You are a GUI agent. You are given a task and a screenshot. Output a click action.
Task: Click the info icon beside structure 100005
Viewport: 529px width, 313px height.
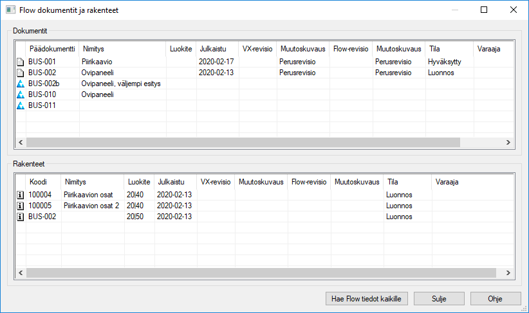(20, 206)
